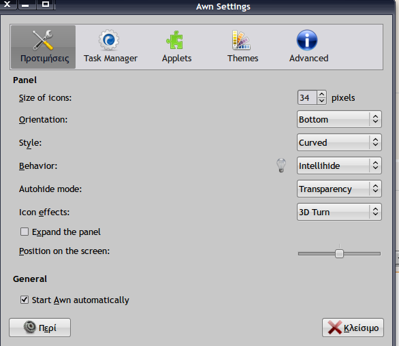This screenshot has height=346, width=399.
Task: Click the Preferences wrench-and-screwdriver icon
Action: click(x=43, y=40)
